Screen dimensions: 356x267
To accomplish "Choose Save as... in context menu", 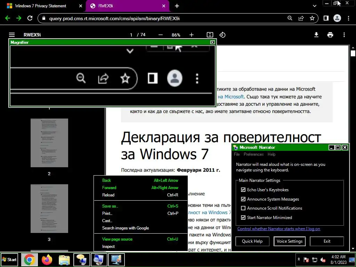I will (140, 206).
